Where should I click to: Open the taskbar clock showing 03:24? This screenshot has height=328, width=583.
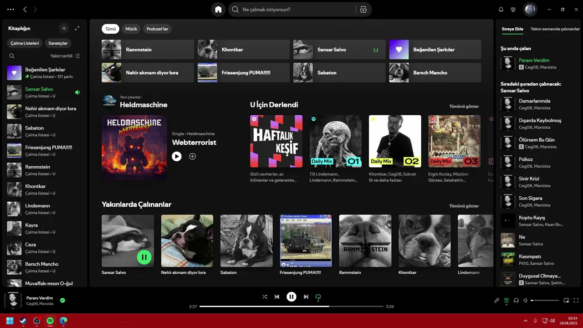tap(569, 321)
